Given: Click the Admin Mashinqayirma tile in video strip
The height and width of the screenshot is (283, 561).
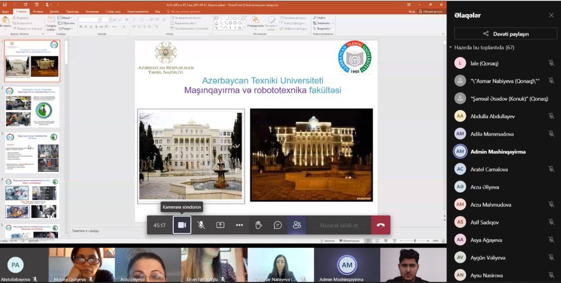Looking at the screenshot, I should (x=347, y=265).
